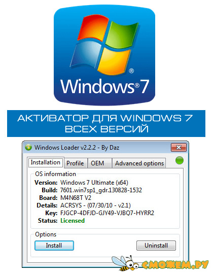Click the Uninstall button

(156, 246)
